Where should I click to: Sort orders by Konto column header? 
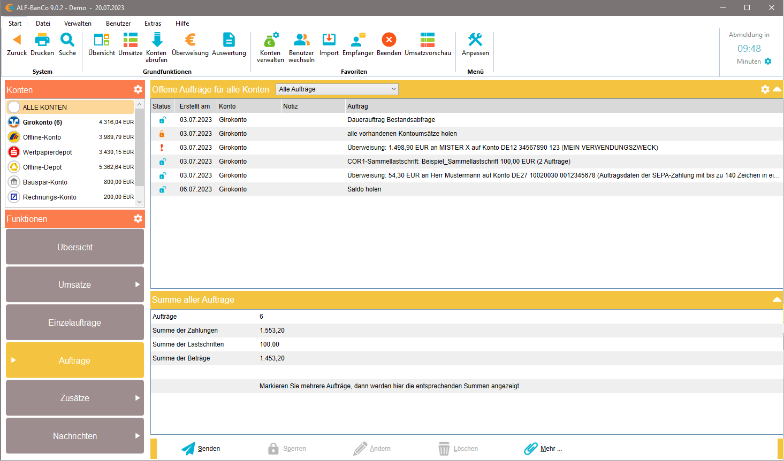pyautogui.click(x=249, y=106)
